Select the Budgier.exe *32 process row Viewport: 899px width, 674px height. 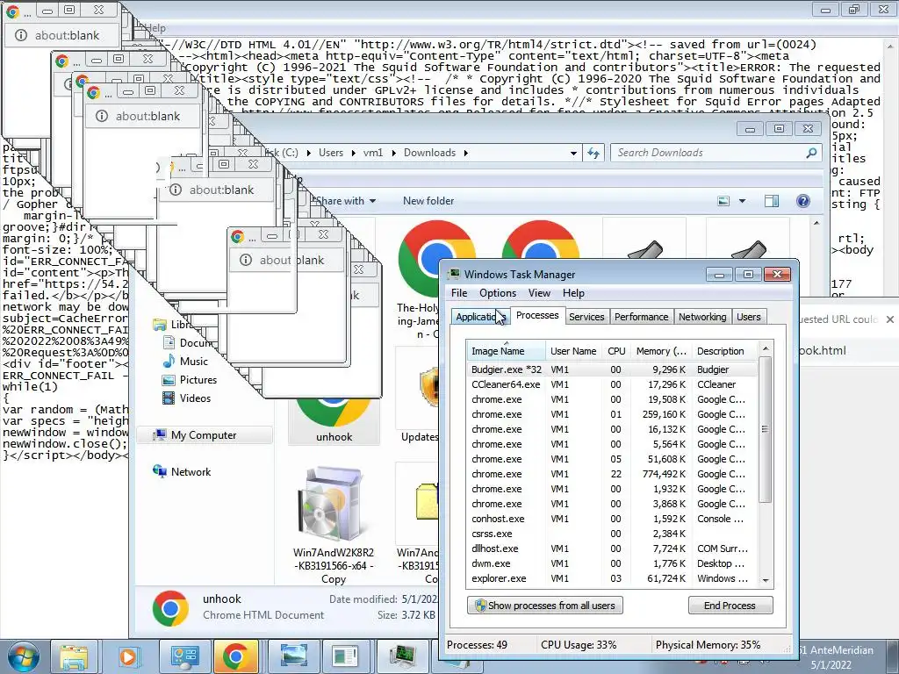coord(611,369)
